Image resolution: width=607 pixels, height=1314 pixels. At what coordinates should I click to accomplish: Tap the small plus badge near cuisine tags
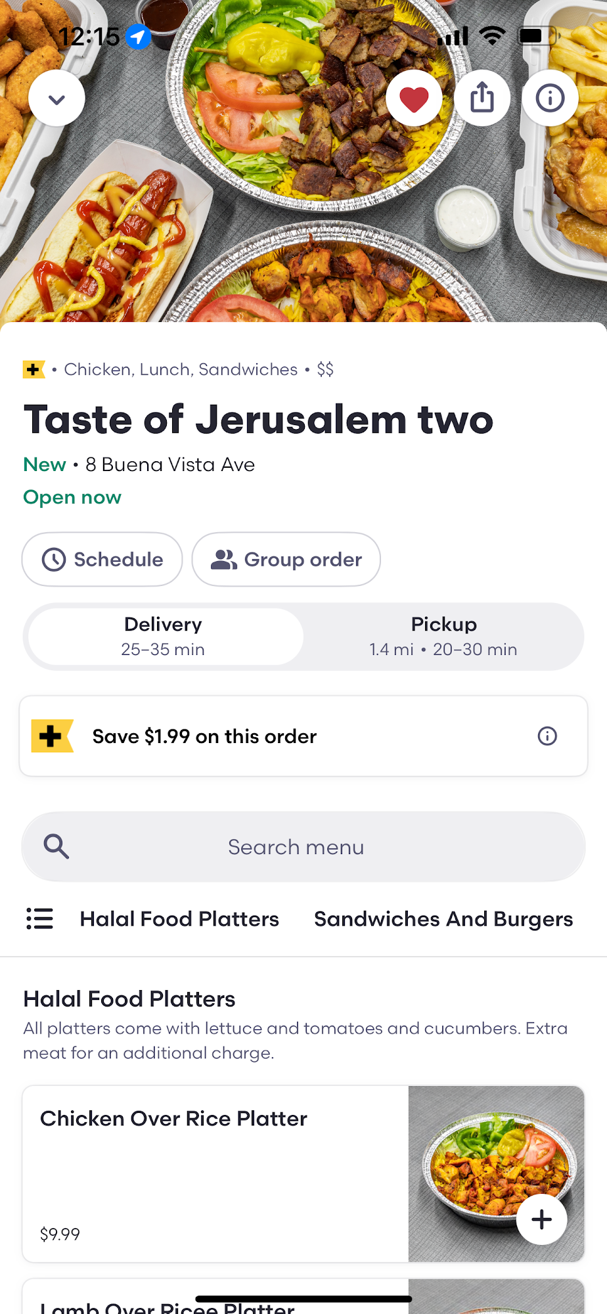click(34, 369)
